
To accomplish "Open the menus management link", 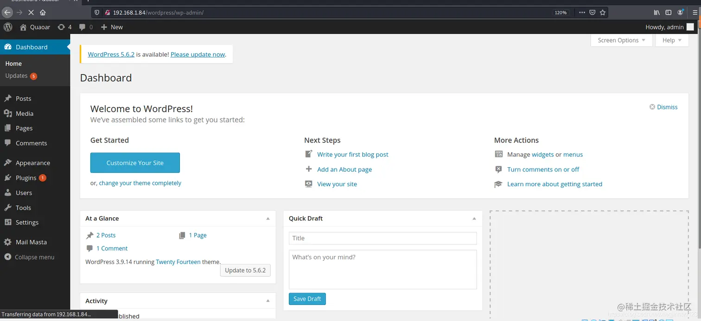I will 573,154.
